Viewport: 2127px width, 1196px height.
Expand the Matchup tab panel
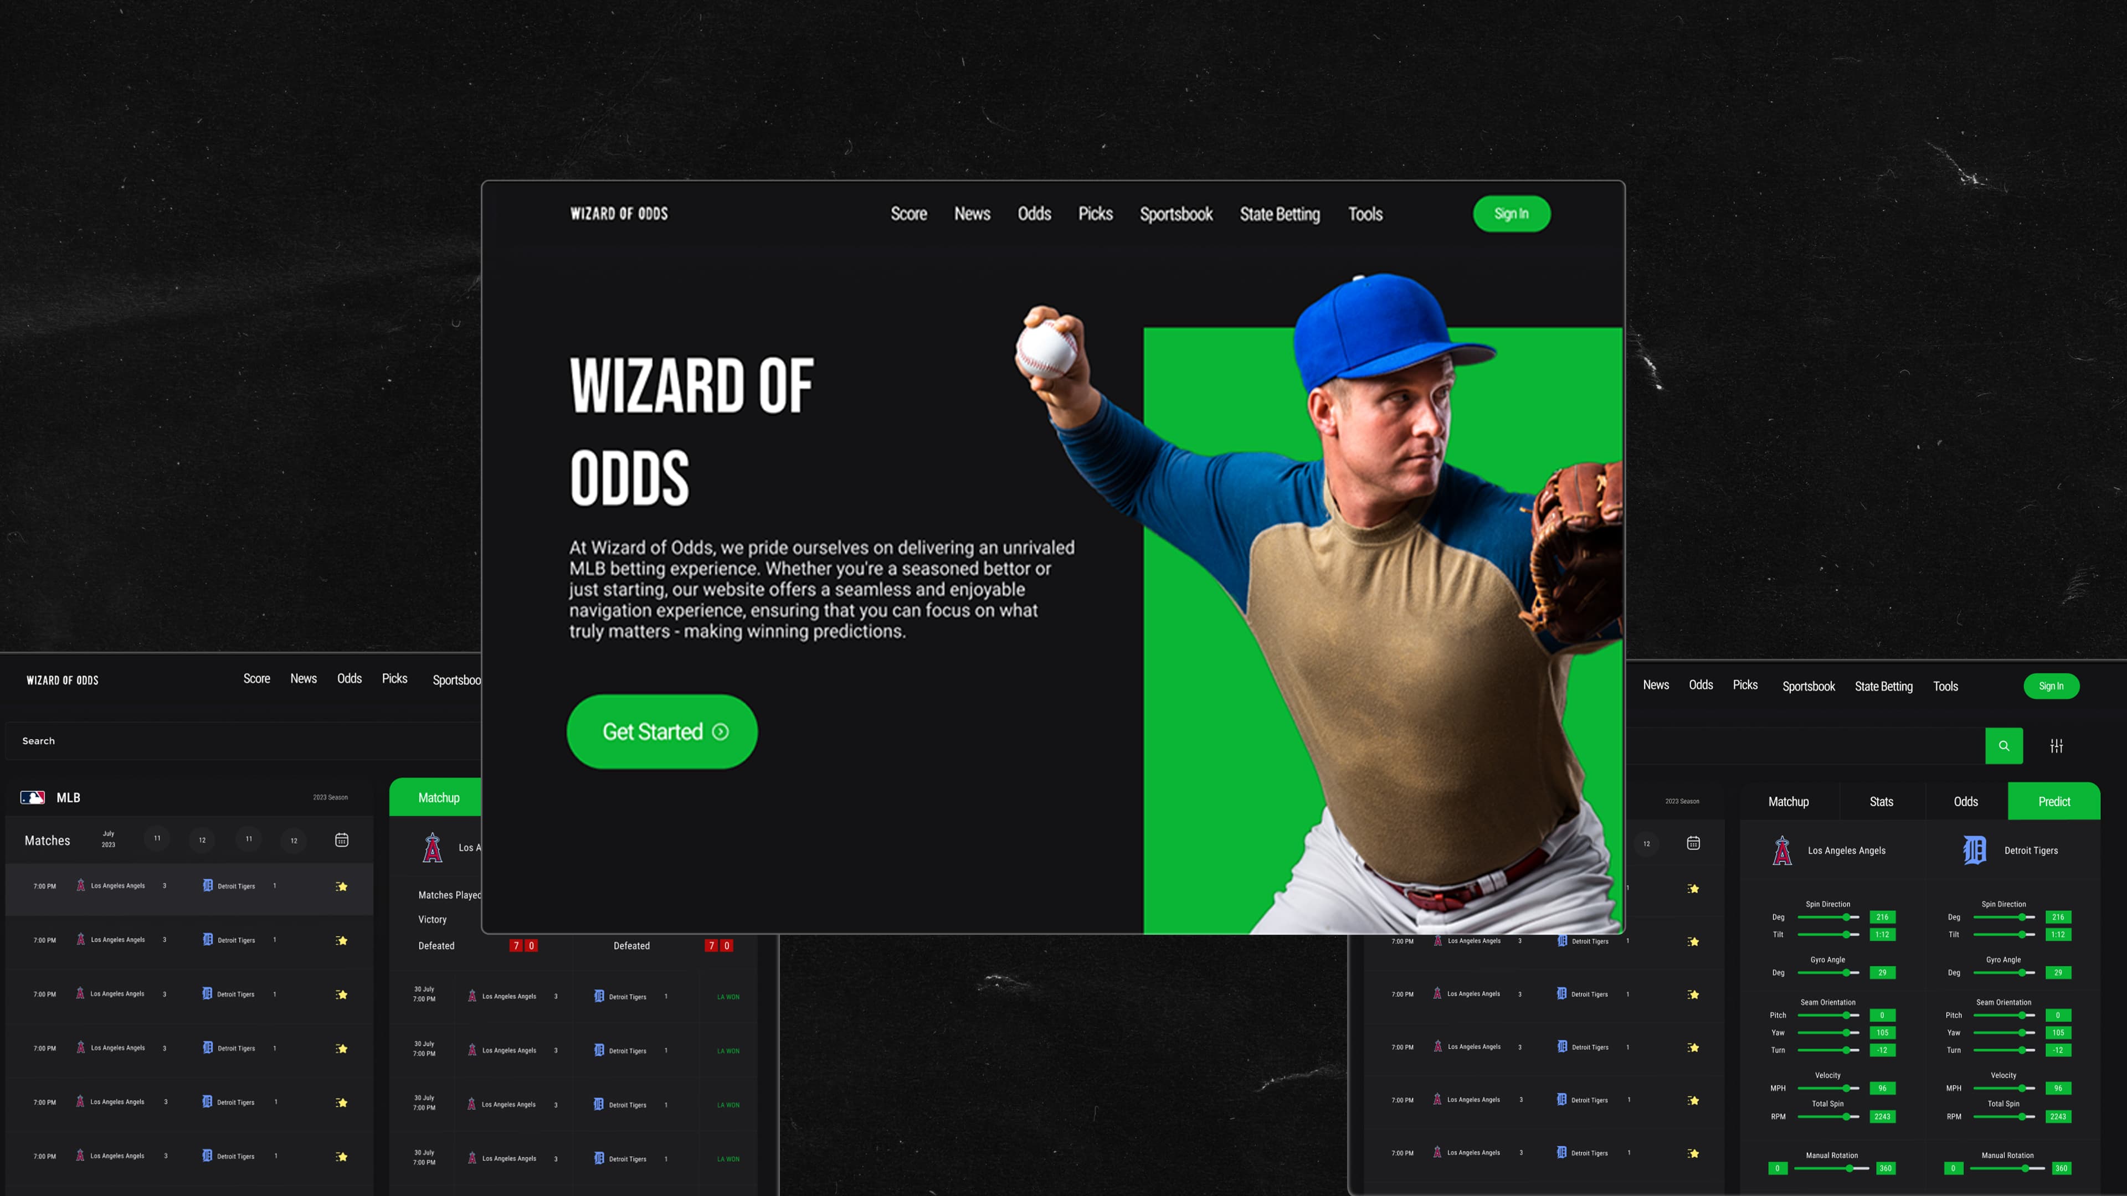(1788, 800)
